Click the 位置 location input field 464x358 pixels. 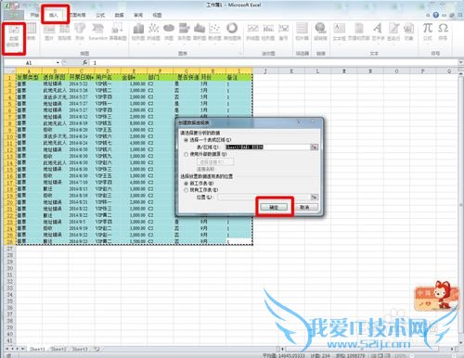coord(264,197)
